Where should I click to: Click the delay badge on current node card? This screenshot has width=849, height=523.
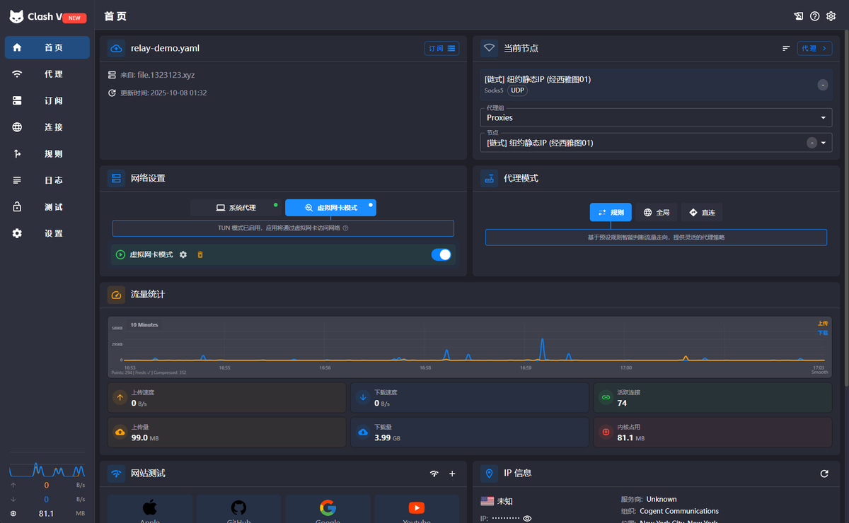click(823, 85)
